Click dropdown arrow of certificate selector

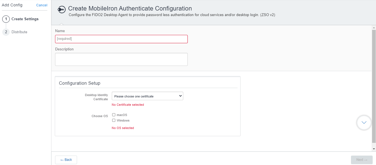pyautogui.click(x=180, y=96)
